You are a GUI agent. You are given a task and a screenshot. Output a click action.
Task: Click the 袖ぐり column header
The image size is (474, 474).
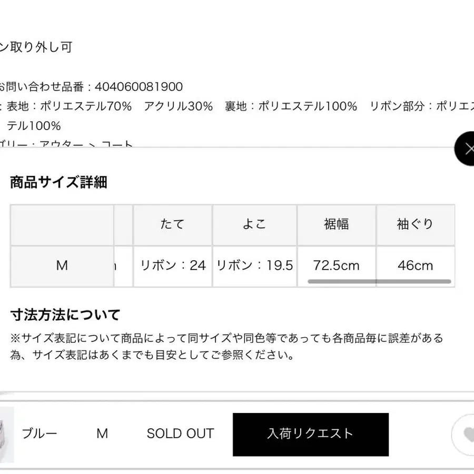coord(415,224)
